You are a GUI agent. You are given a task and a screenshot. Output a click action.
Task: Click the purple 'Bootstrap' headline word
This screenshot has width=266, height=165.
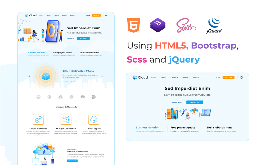tap(214, 46)
